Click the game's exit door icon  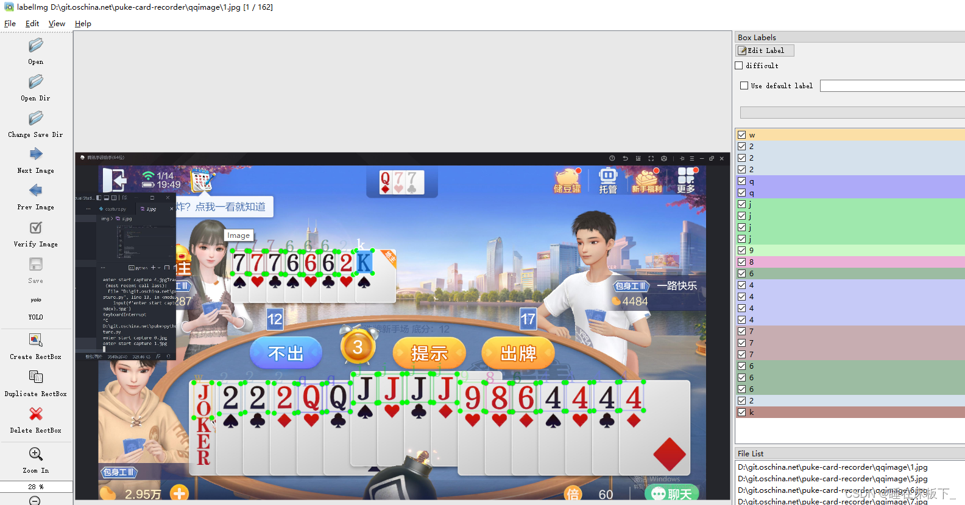[114, 180]
